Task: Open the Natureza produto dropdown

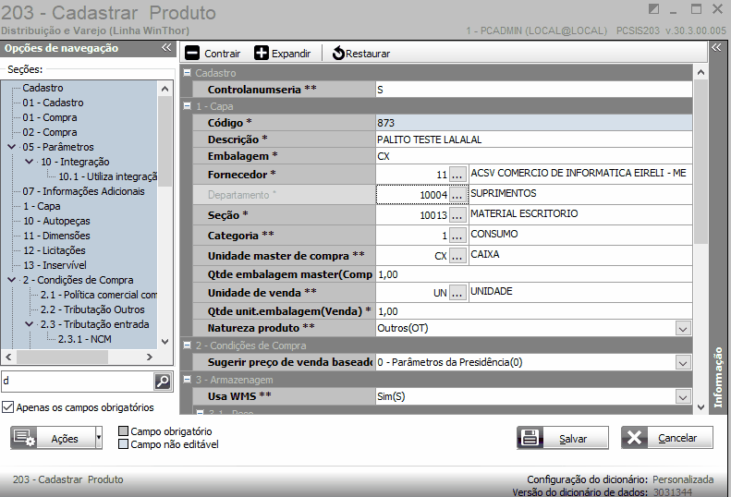Action: tap(683, 329)
